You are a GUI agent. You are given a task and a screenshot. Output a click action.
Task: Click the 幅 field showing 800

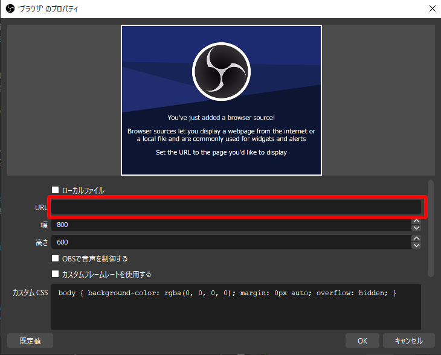pyautogui.click(x=231, y=225)
